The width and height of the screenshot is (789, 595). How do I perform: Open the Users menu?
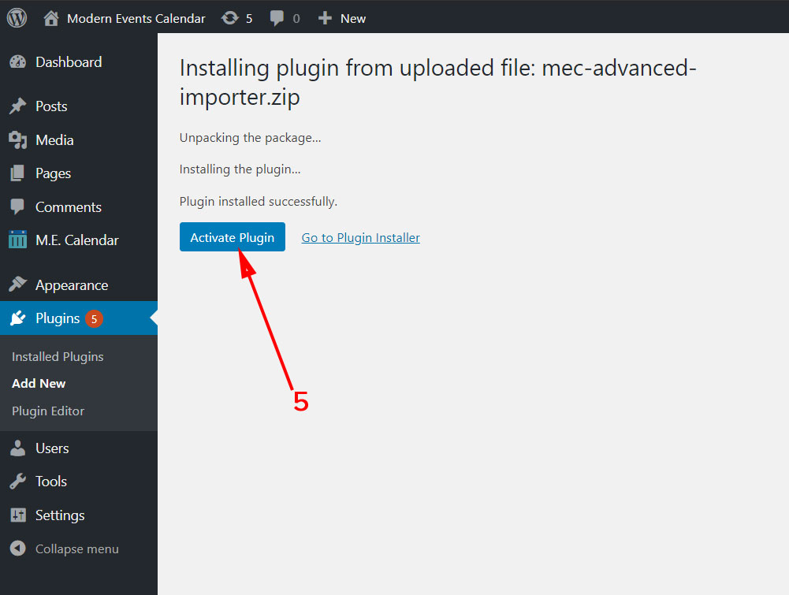tap(52, 448)
